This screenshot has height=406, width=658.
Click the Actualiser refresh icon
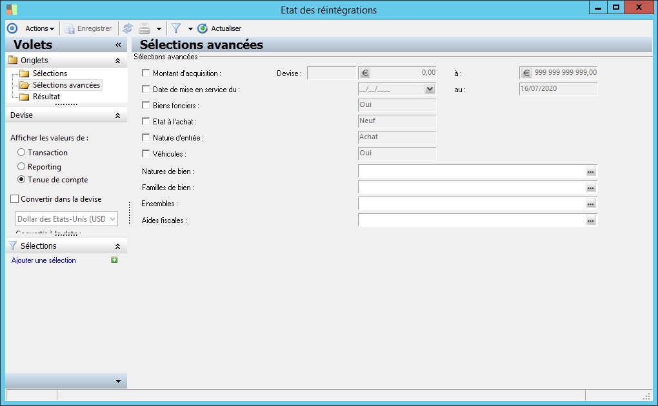(x=203, y=28)
